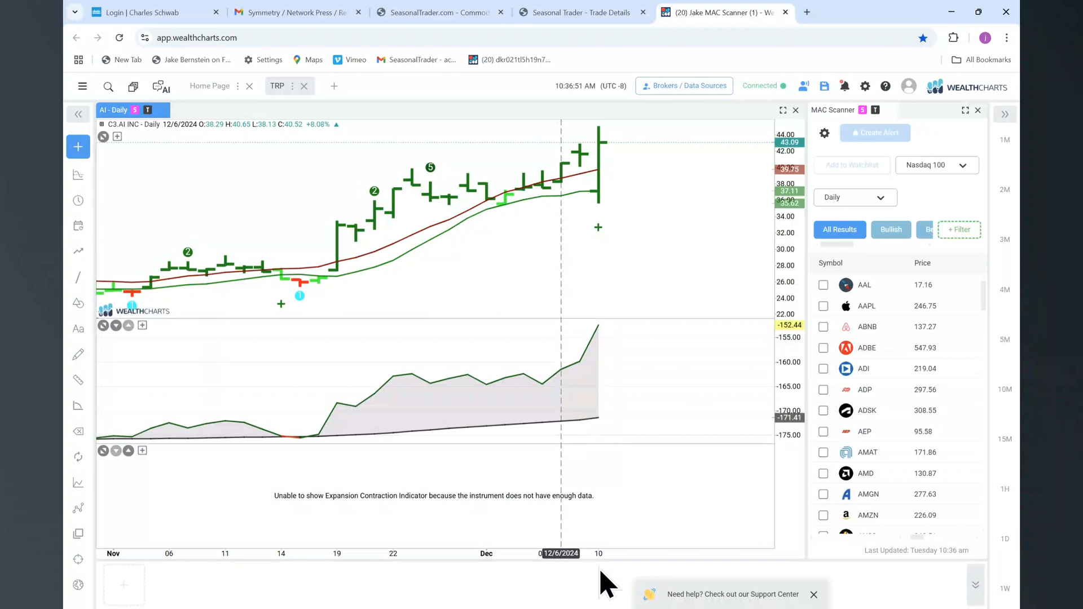Click the duplicate windows icon in top toolbar
This screenshot has width=1083, height=609.
coord(133,86)
